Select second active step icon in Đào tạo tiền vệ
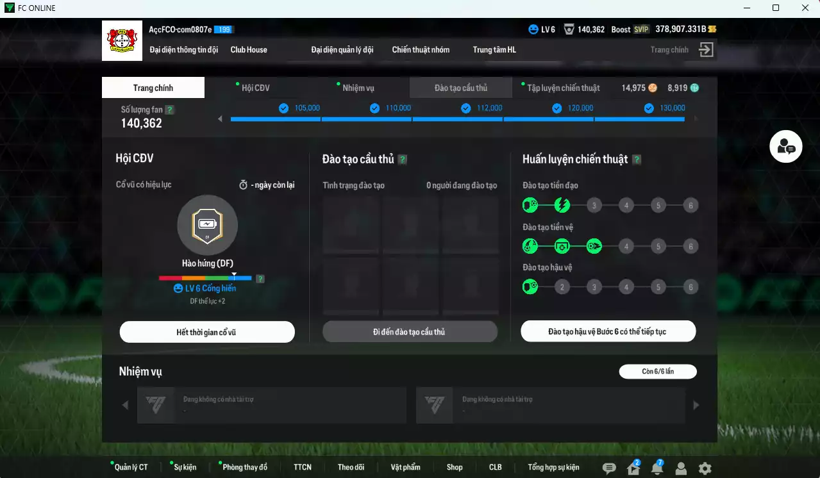 [x=562, y=246]
